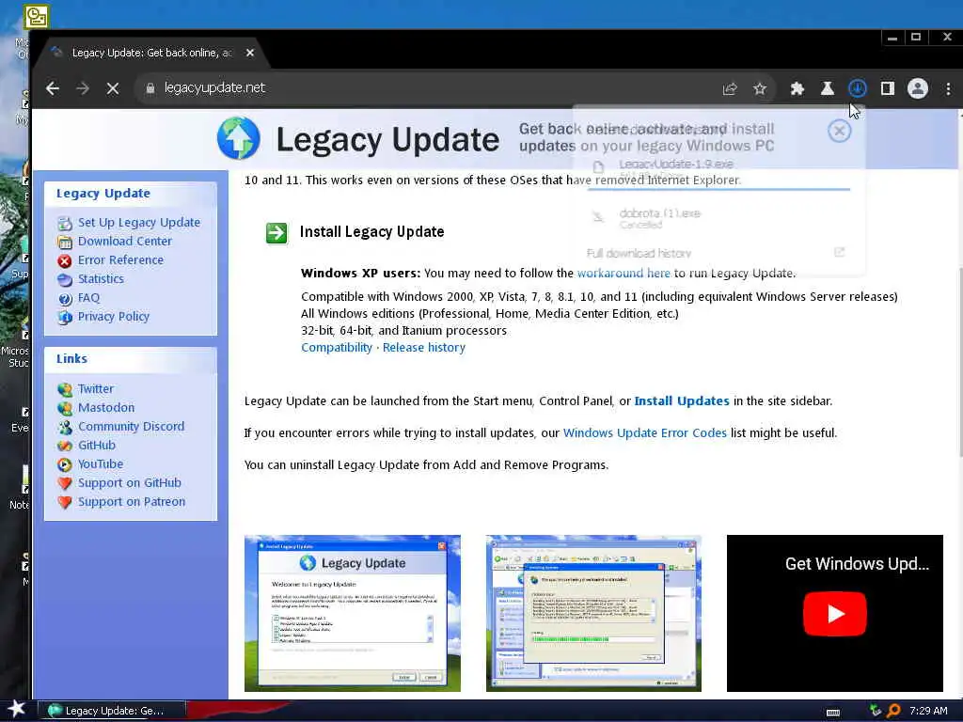This screenshot has height=722, width=963.
Task: Click the taskbar clock showing 7:29 AM
Action: [x=928, y=711]
